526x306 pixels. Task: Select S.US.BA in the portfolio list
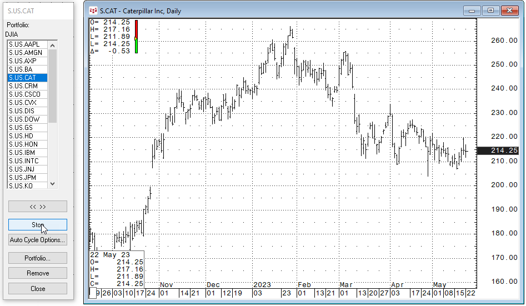point(27,69)
